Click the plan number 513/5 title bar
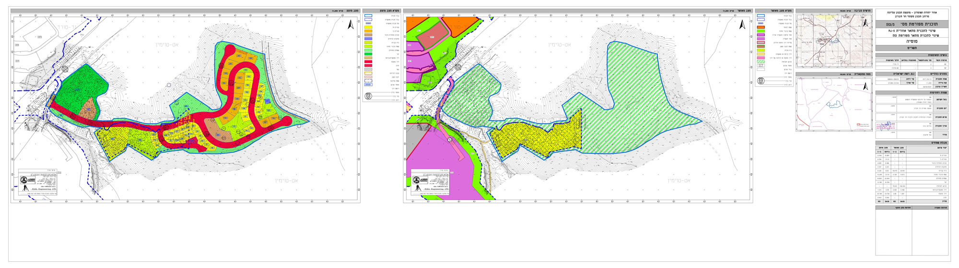The image size is (959, 268). click(912, 24)
